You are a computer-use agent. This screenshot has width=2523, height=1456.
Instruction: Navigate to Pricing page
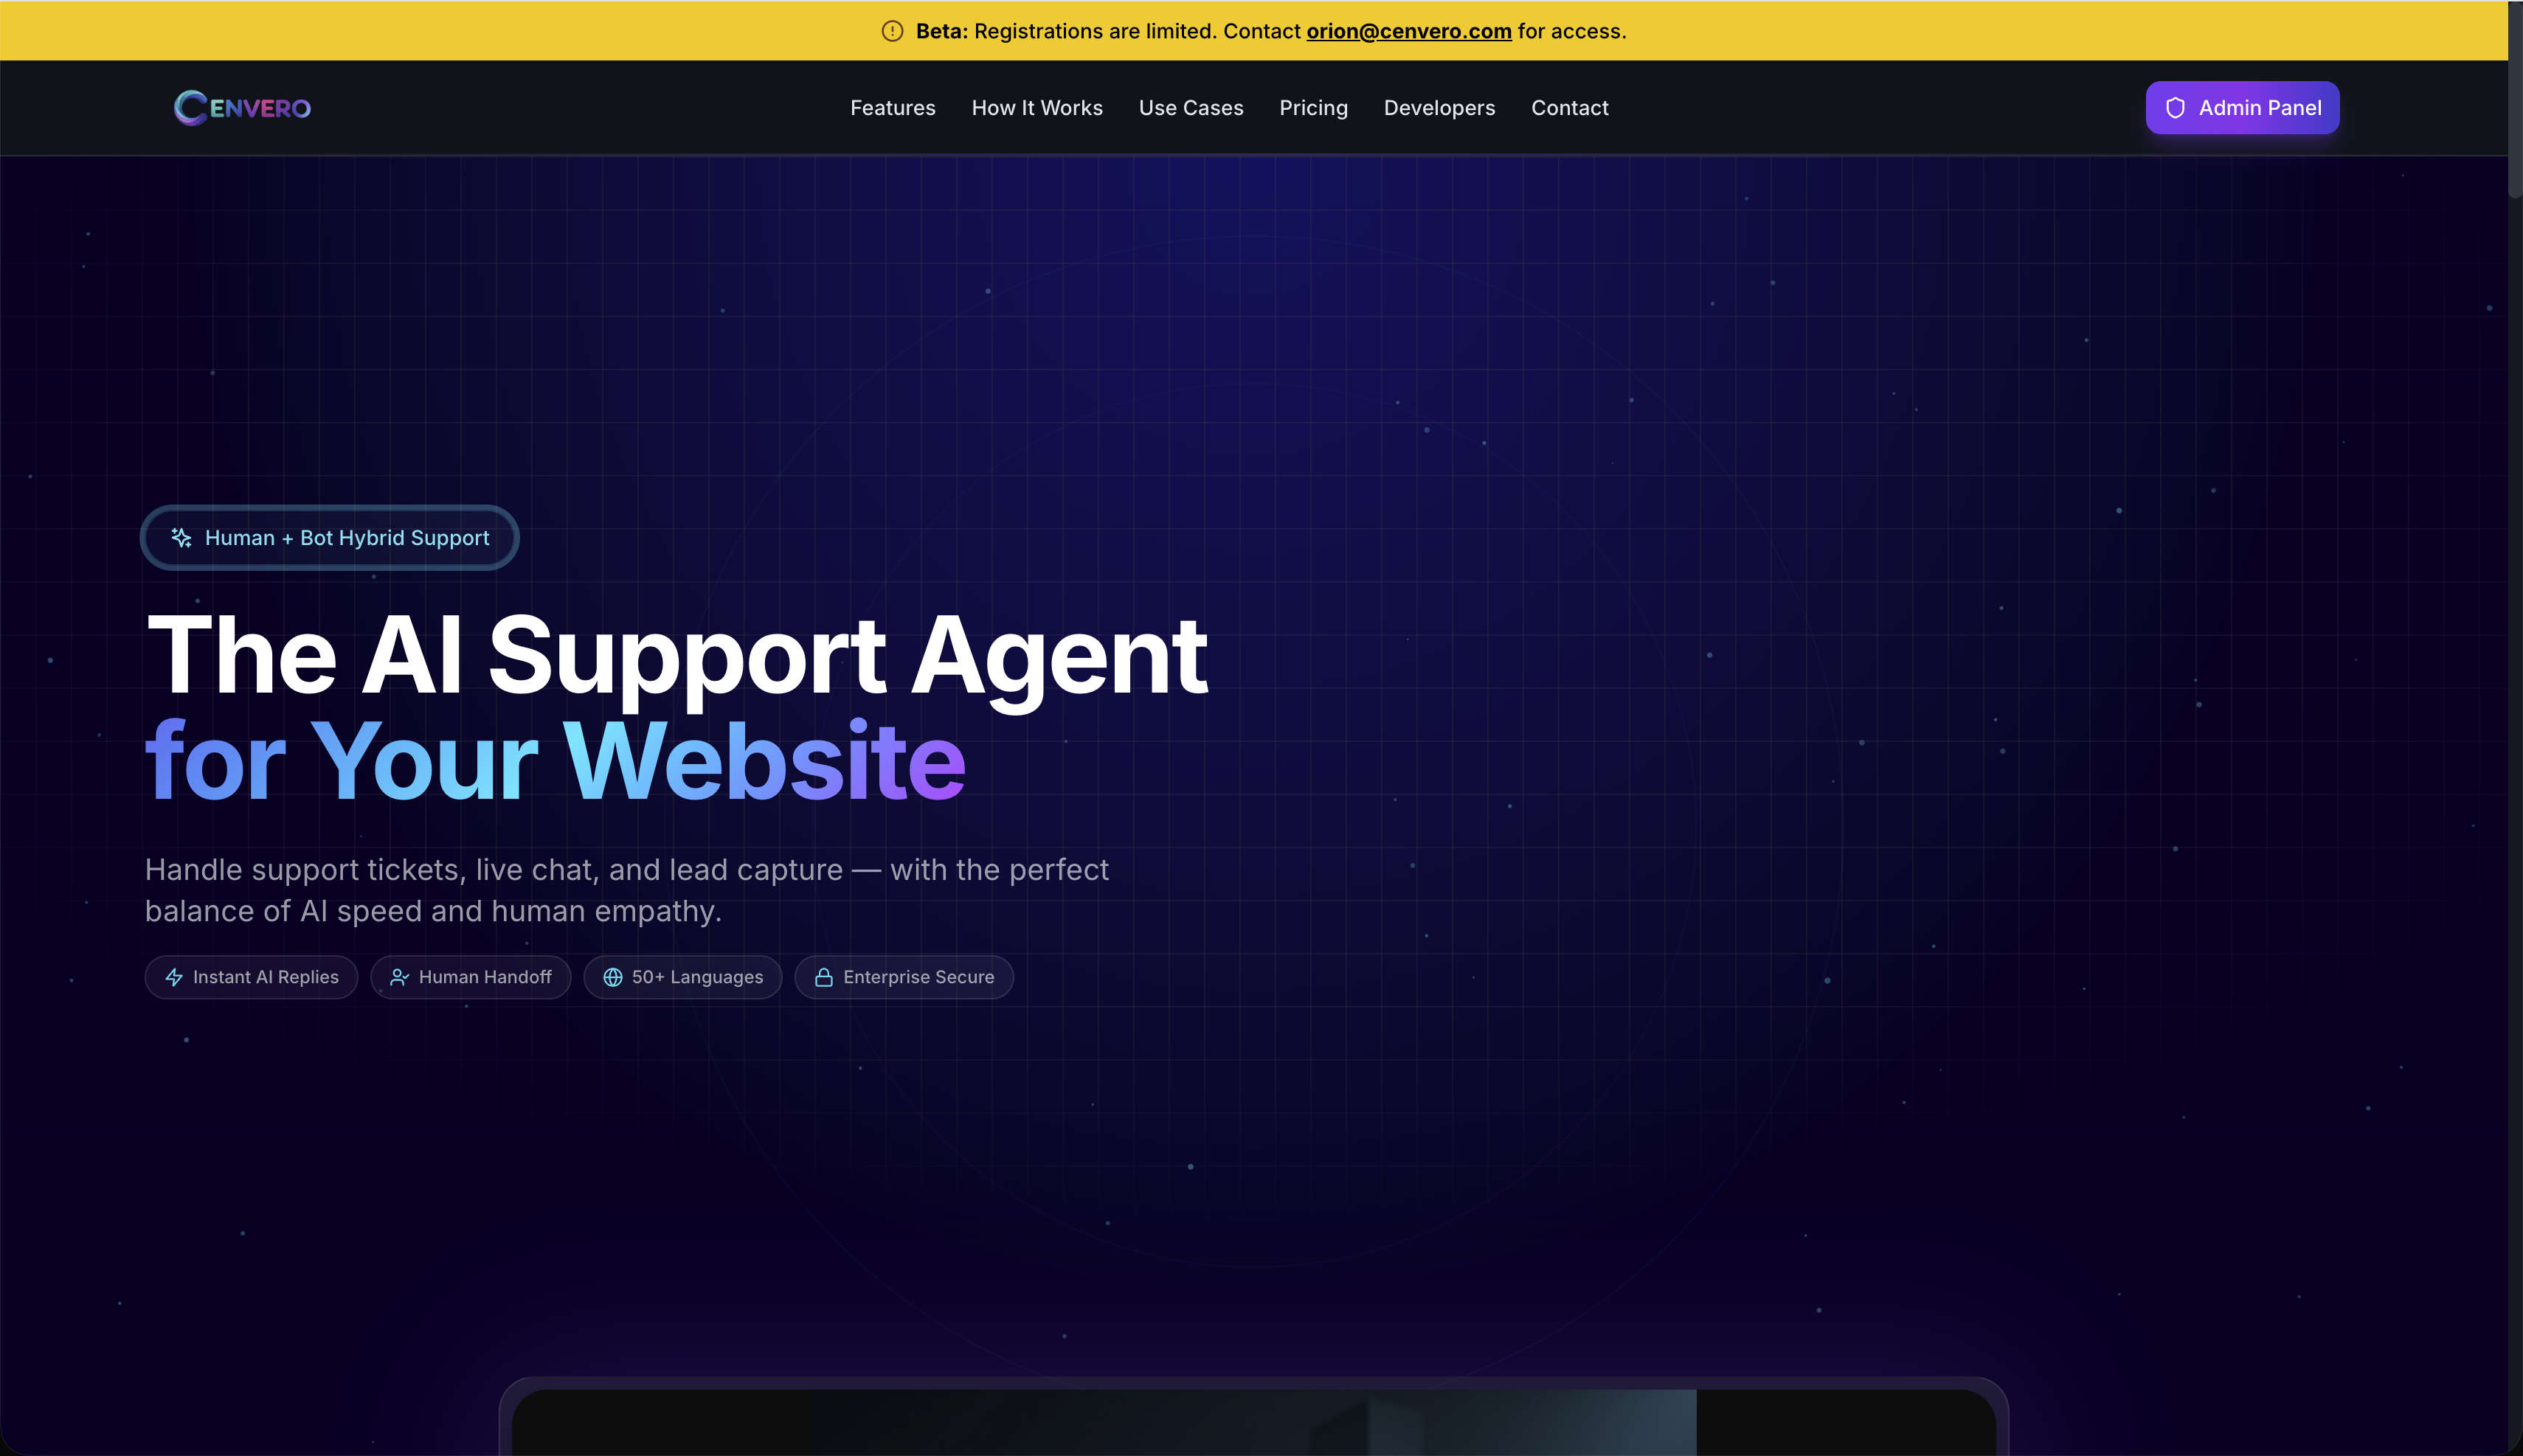coord(1313,108)
